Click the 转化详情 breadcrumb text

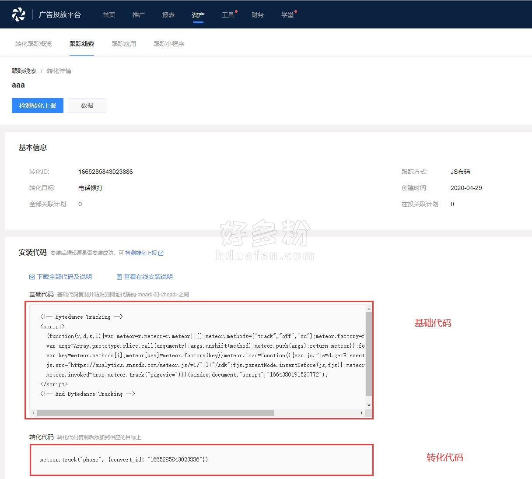tap(59, 71)
